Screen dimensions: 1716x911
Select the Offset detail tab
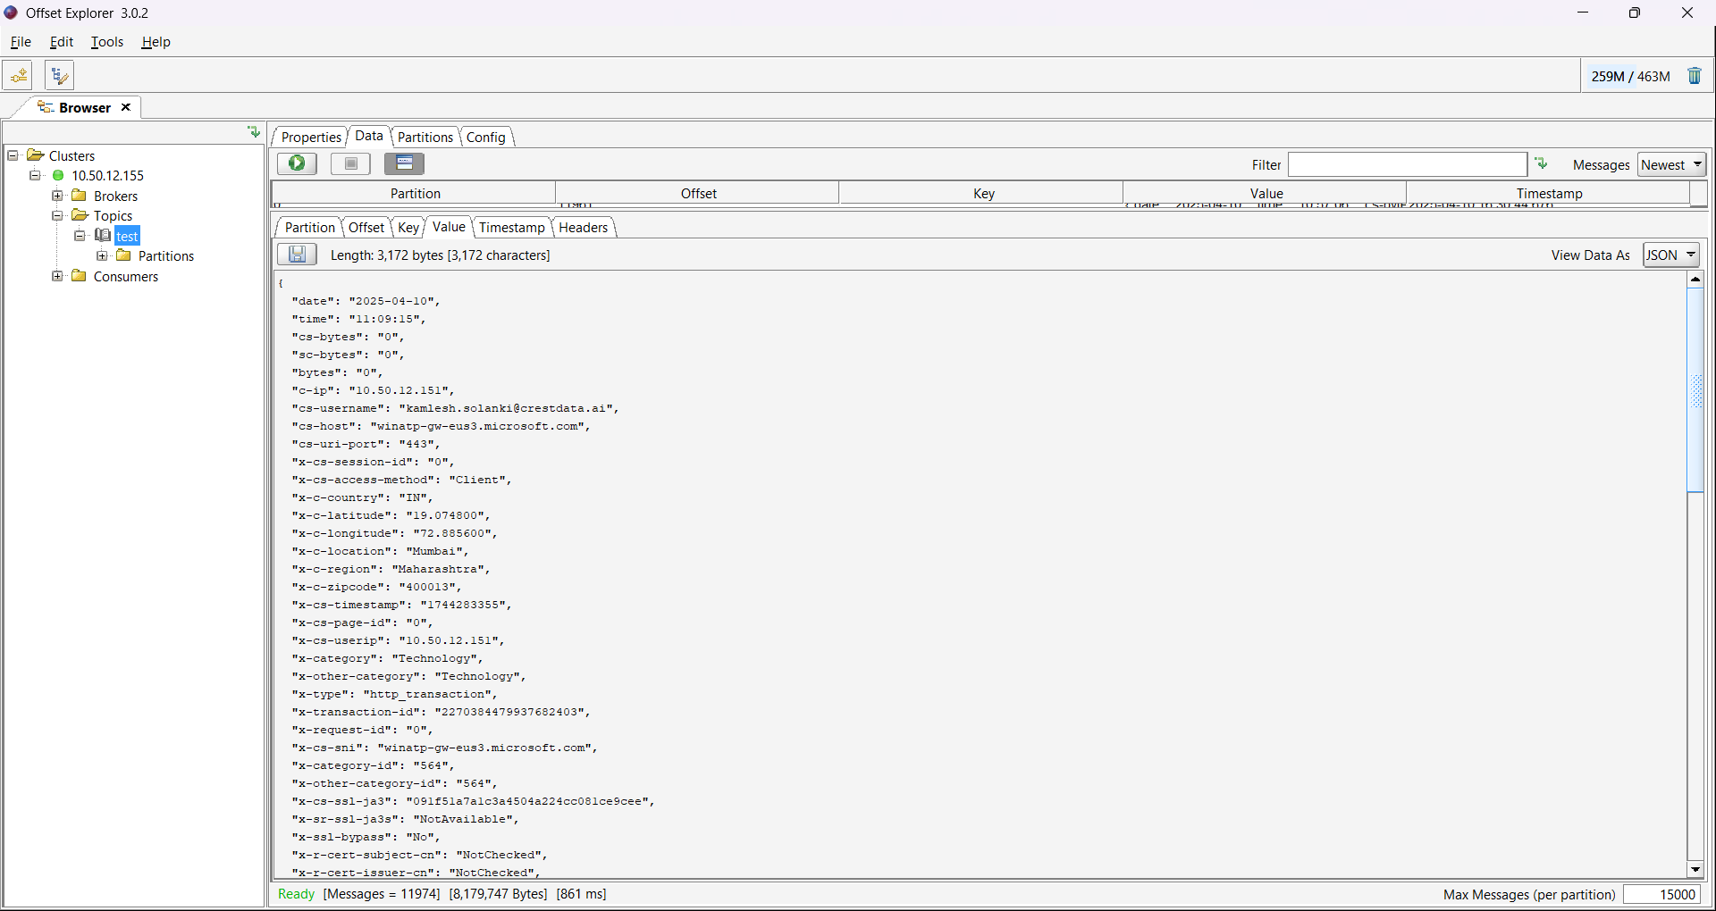click(366, 227)
